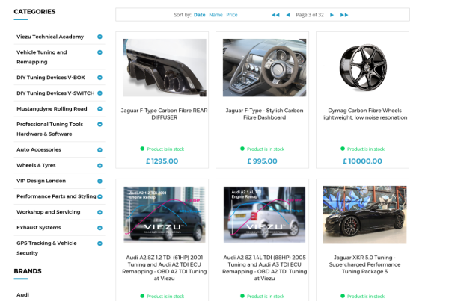Open Vehicle Tuning and Remapping link
Viewport: 449px width, 301px height.
(41, 58)
